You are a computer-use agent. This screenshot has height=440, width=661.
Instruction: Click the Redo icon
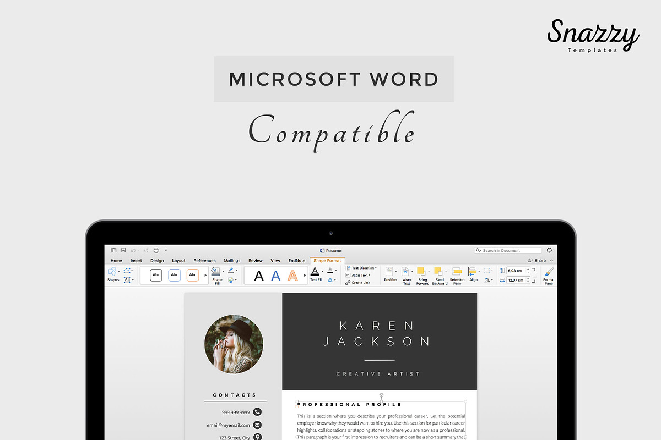[146, 250]
